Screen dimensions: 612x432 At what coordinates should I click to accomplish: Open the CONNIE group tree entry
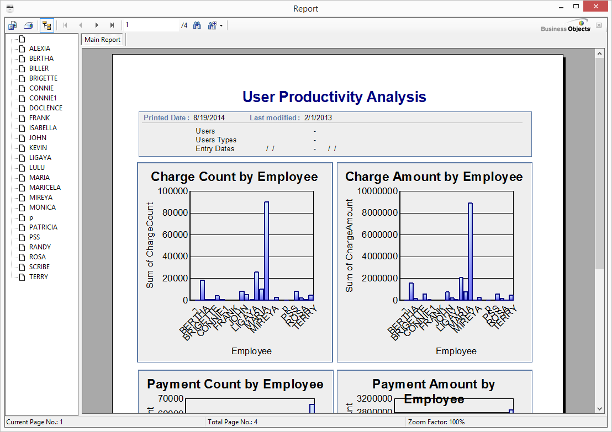click(x=41, y=88)
